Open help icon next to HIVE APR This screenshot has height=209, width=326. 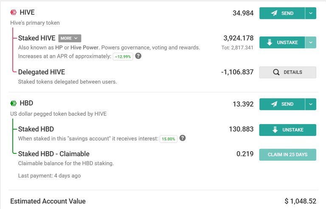138,56
